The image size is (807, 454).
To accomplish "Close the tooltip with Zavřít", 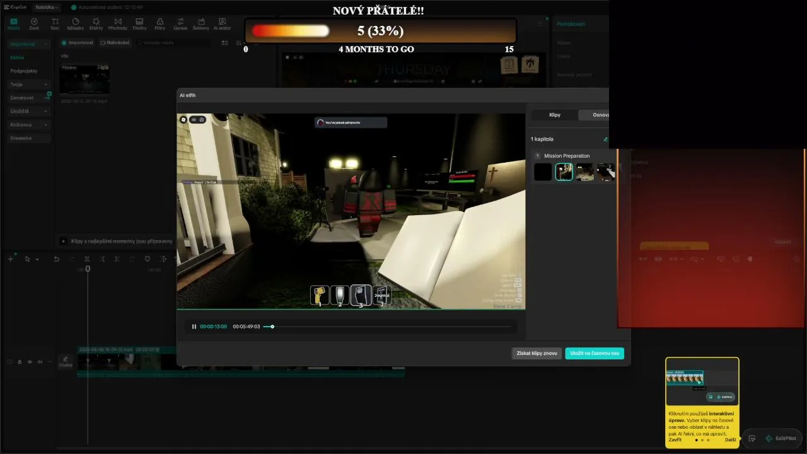I will [x=675, y=440].
